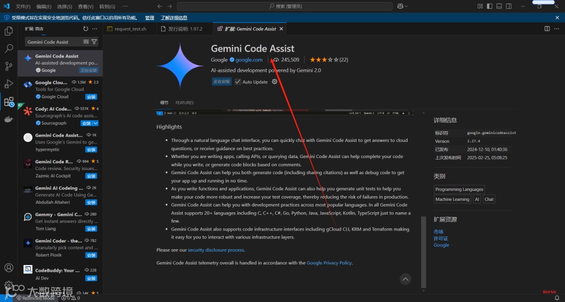565x302 pixels.
Task: Expand Cody install dropdown arrow
Action: tap(96, 123)
